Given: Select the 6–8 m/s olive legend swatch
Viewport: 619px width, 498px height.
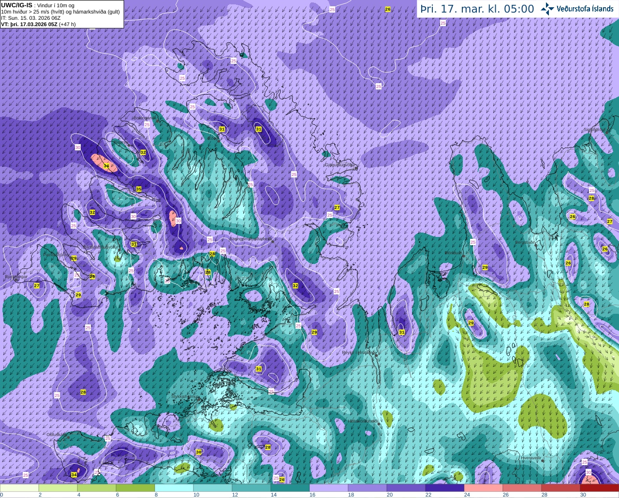Looking at the screenshot, I should click(x=135, y=488).
